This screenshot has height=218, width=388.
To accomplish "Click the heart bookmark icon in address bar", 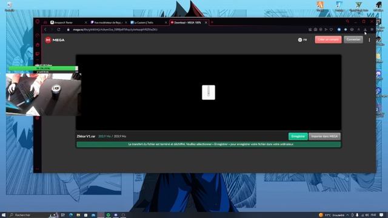I will (x=332, y=30).
